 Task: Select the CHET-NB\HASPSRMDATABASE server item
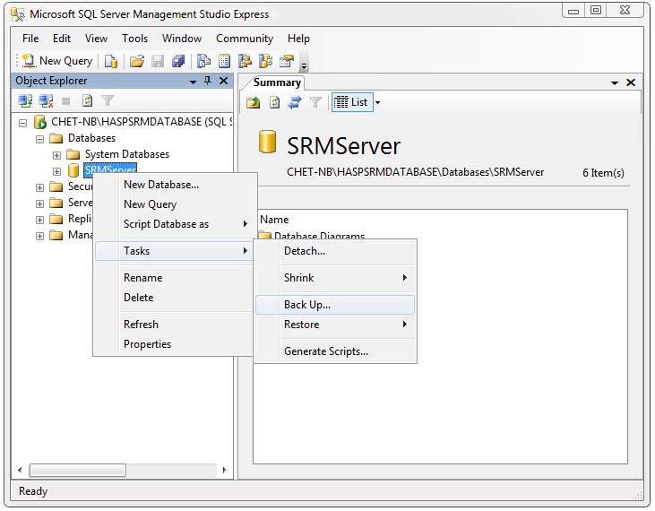point(142,122)
